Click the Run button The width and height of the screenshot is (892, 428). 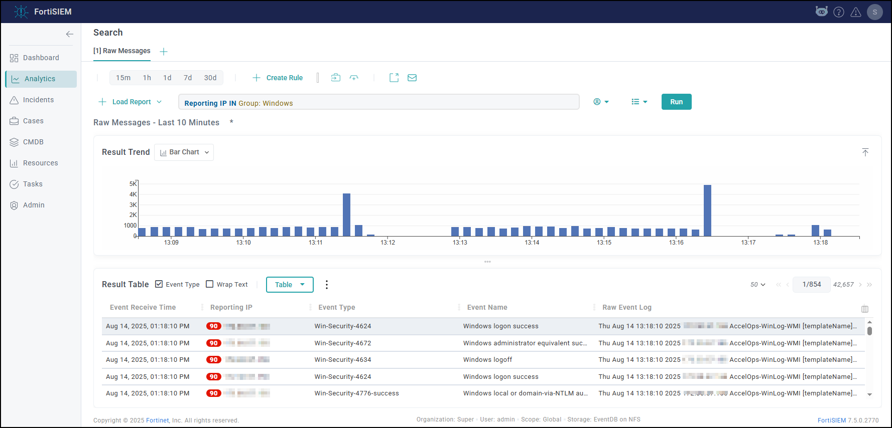[676, 102]
